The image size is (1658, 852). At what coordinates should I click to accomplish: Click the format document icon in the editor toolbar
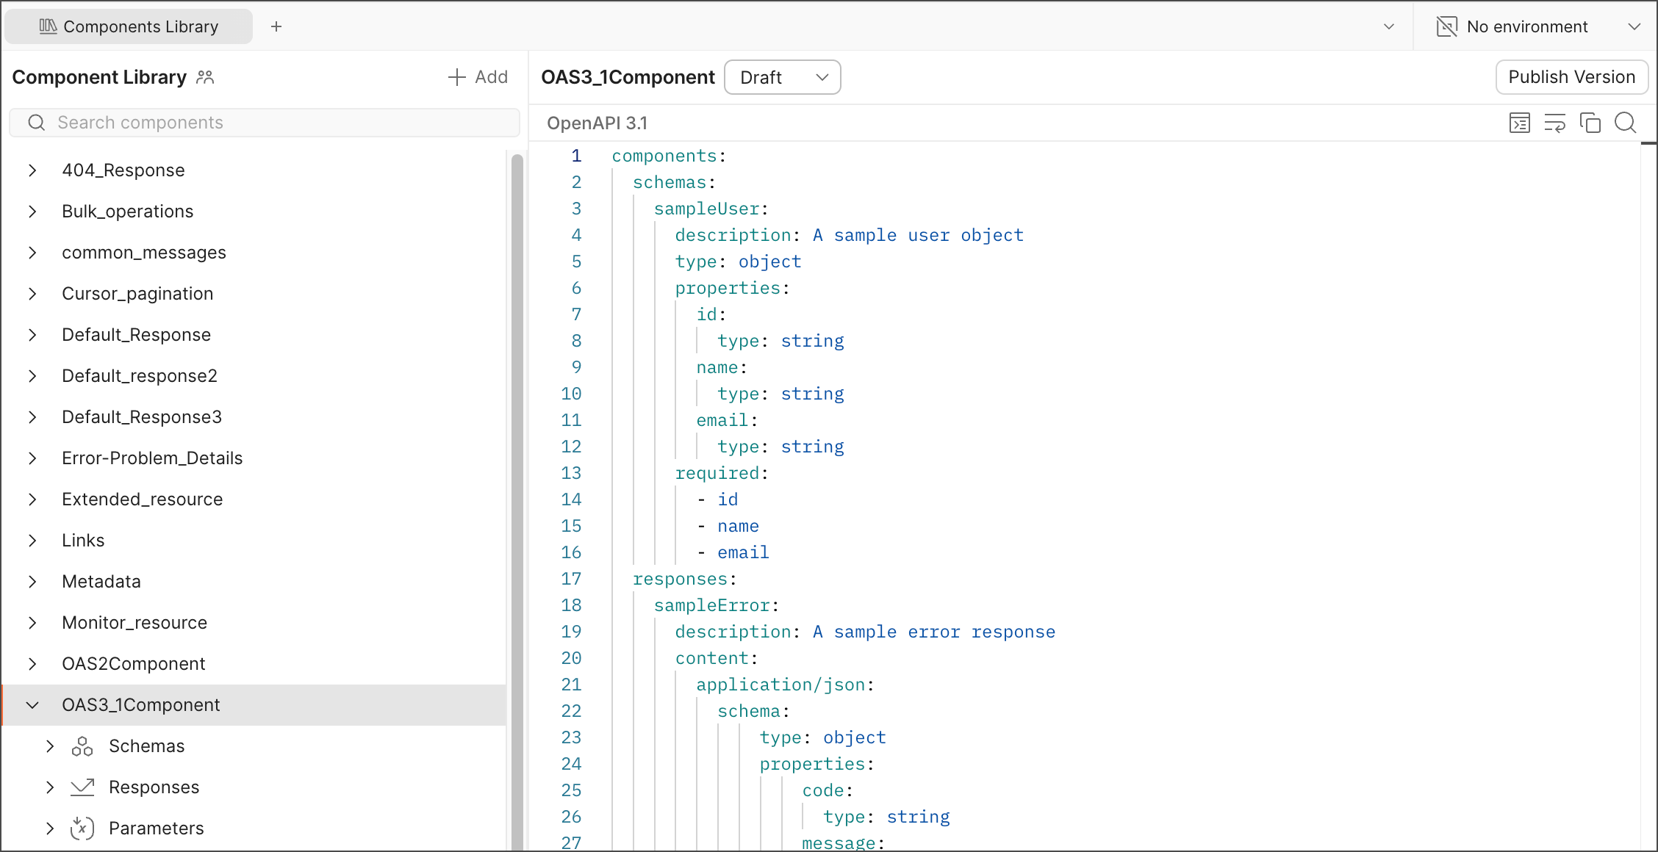(1520, 123)
